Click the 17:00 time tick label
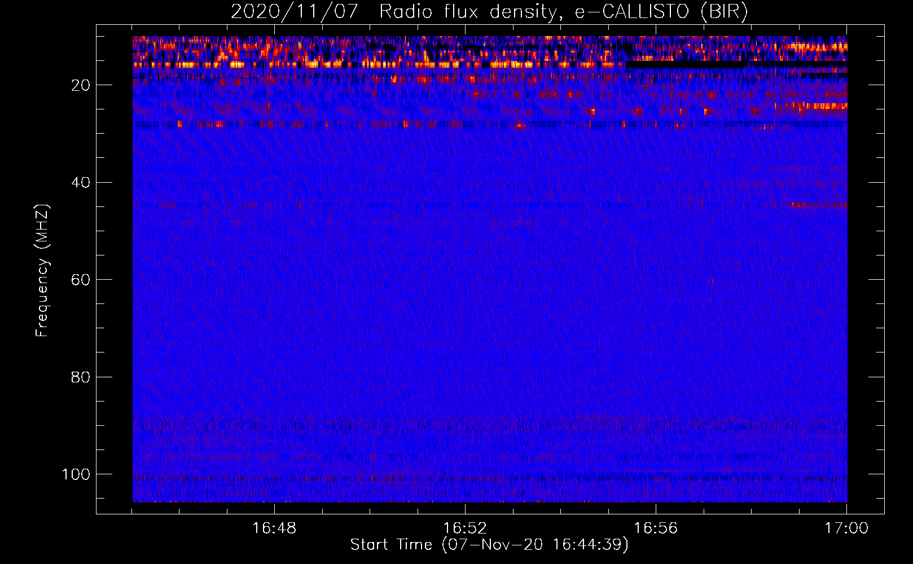913x564 pixels. tap(846, 528)
